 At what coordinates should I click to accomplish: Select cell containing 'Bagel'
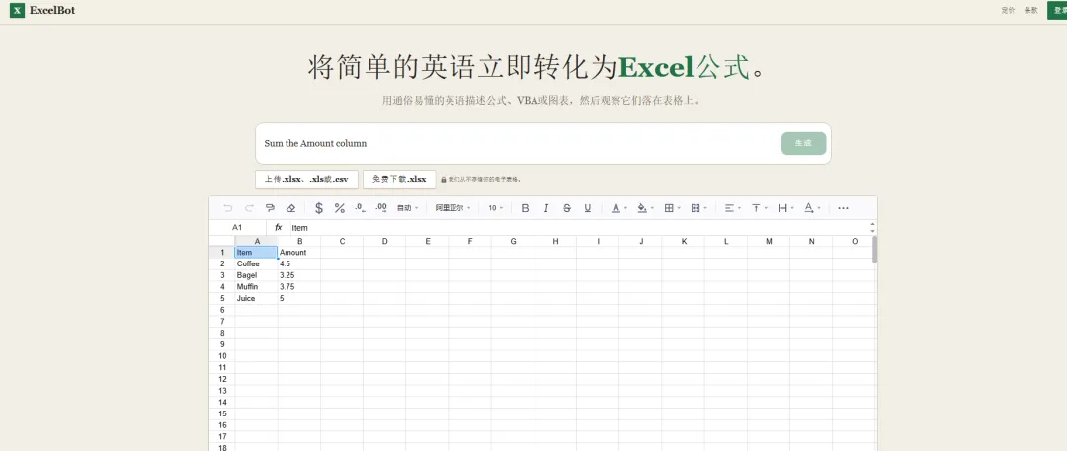257,275
